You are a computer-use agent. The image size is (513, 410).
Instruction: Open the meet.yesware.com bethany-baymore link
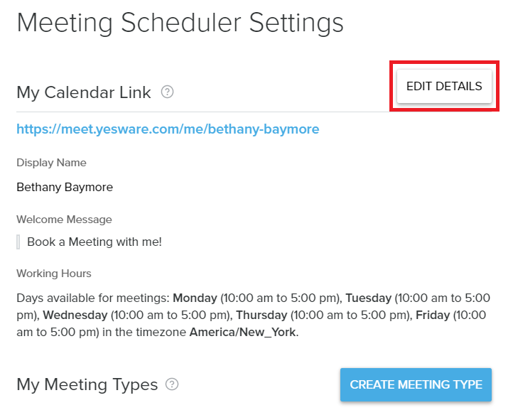[168, 129]
